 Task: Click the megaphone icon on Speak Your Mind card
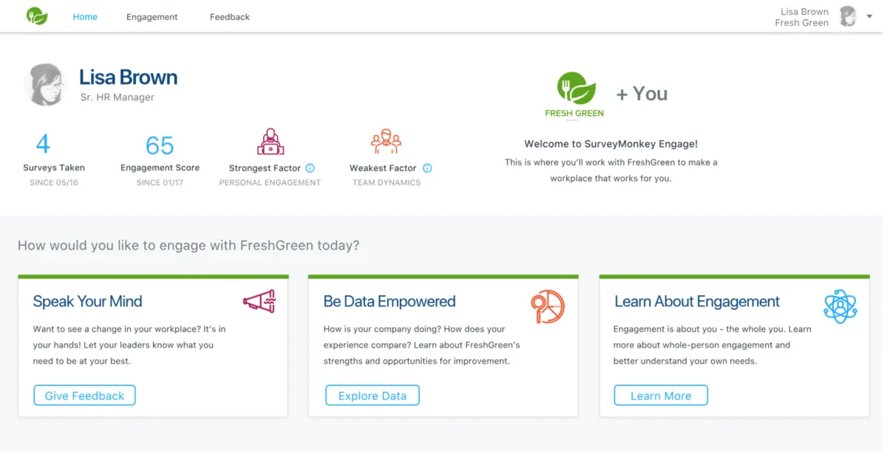[259, 301]
